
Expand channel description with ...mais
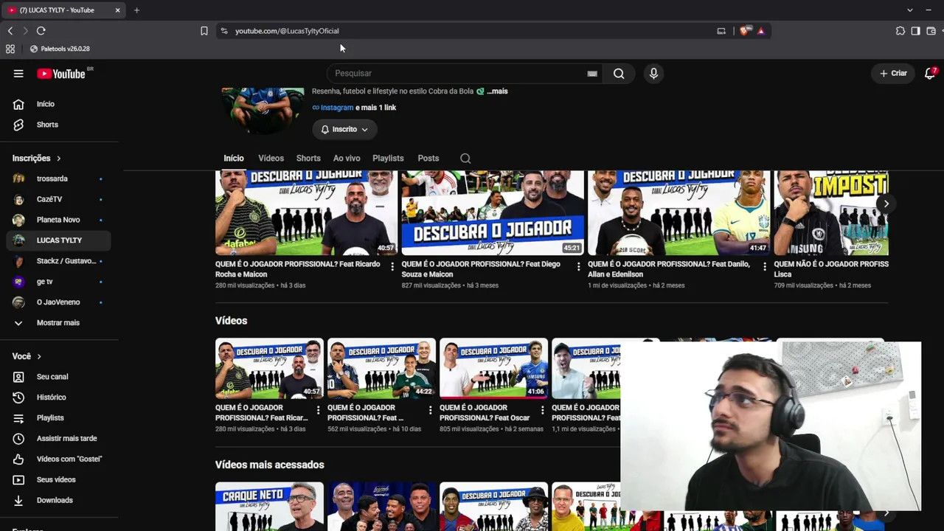[497, 91]
